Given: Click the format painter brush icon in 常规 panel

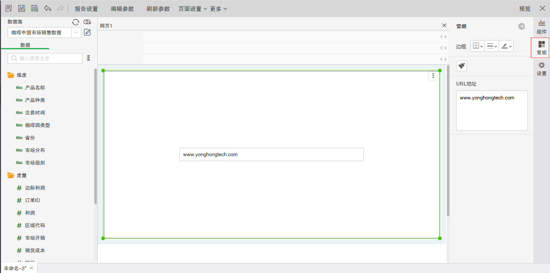Looking at the screenshot, I should pos(461,66).
